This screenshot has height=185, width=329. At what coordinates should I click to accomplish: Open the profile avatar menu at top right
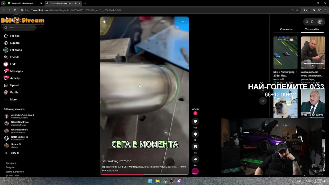click(320, 22)
